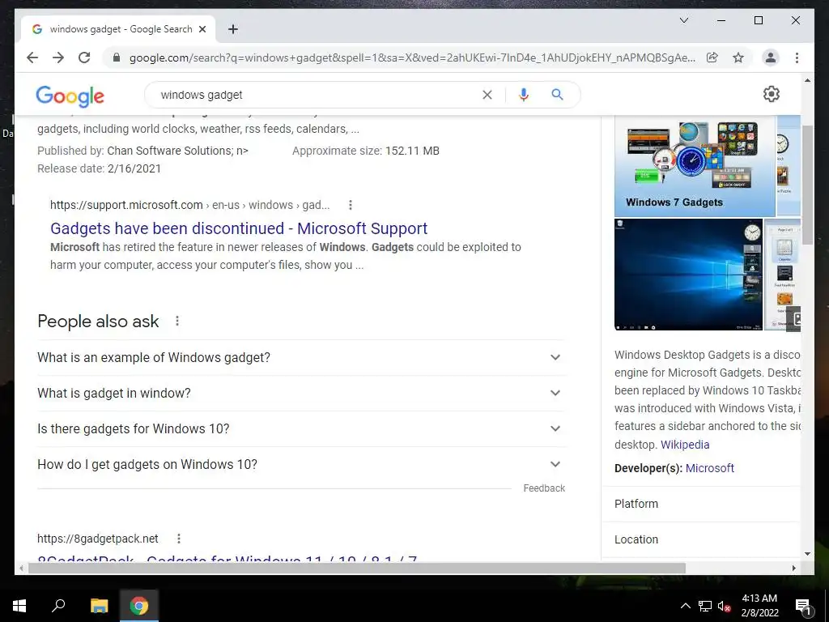Open the Windows 10 desktop image thumbnail
Viewport: 829px width, 622px height.
pos(688,275)
